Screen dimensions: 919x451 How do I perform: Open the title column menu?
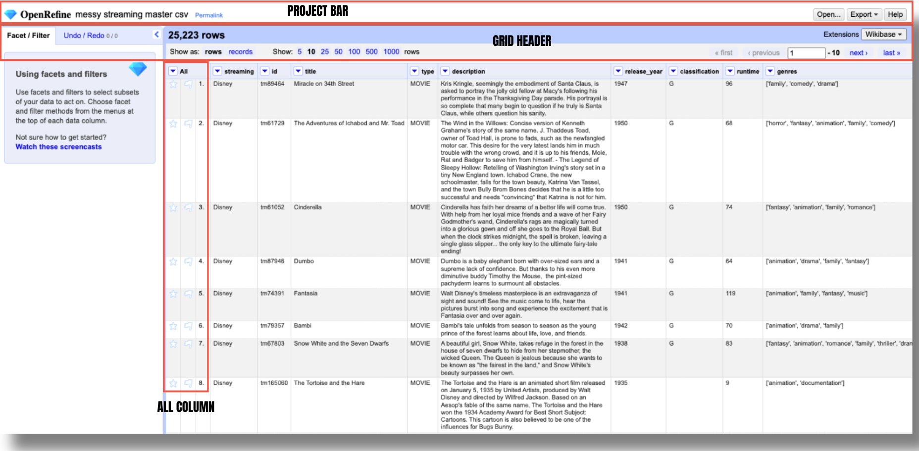coord(298,71)
